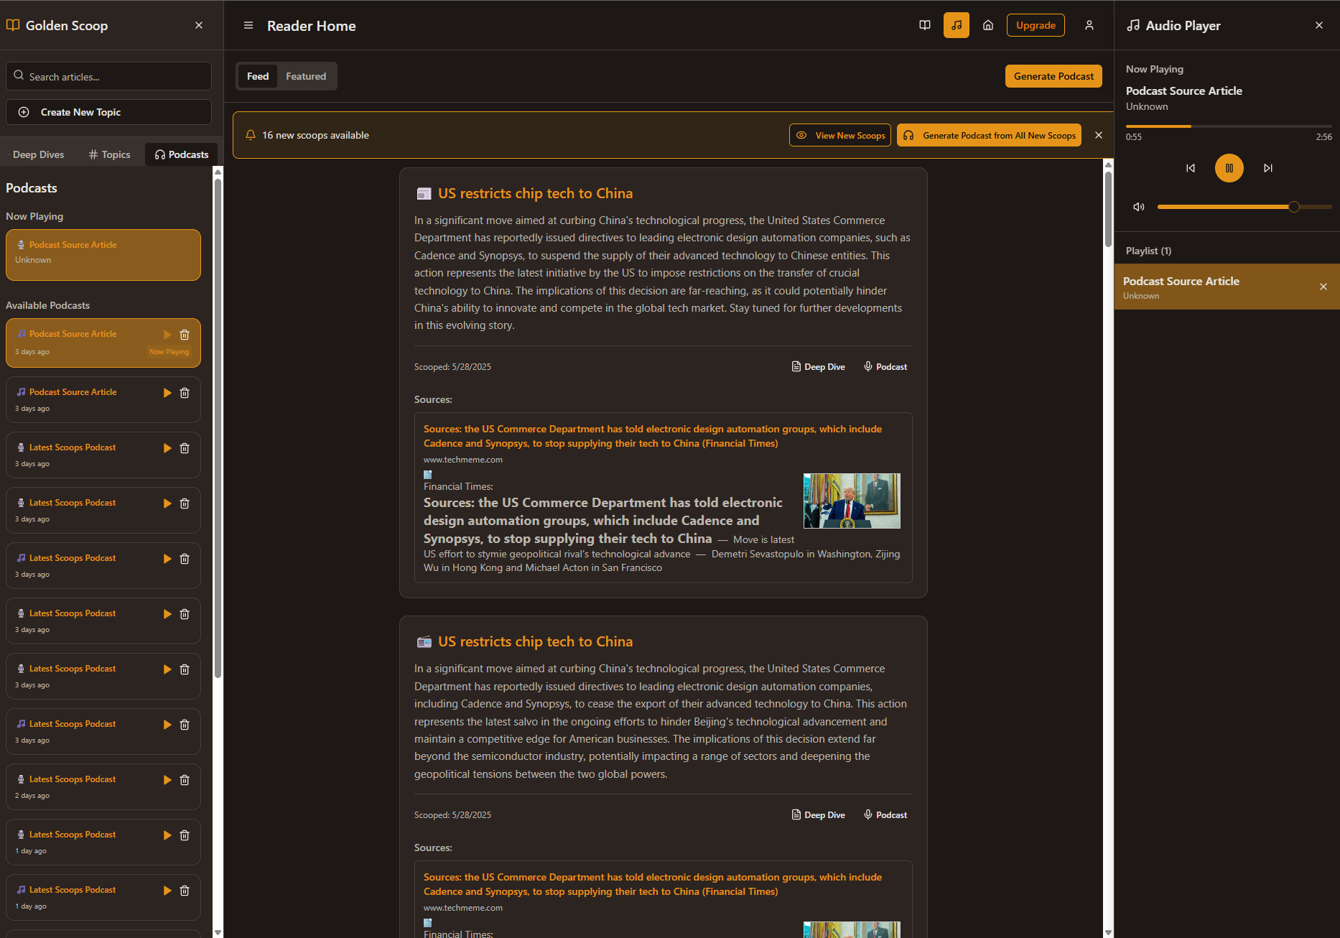The height and width of the screenshot is (938, 1340).
Task: Click Create New Topic button
Action: pos(109,112)
